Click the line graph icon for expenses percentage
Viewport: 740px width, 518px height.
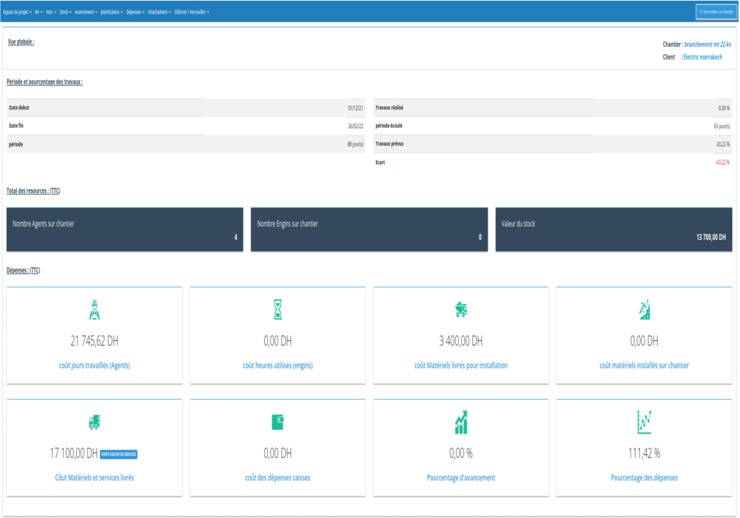pos(644,422)
